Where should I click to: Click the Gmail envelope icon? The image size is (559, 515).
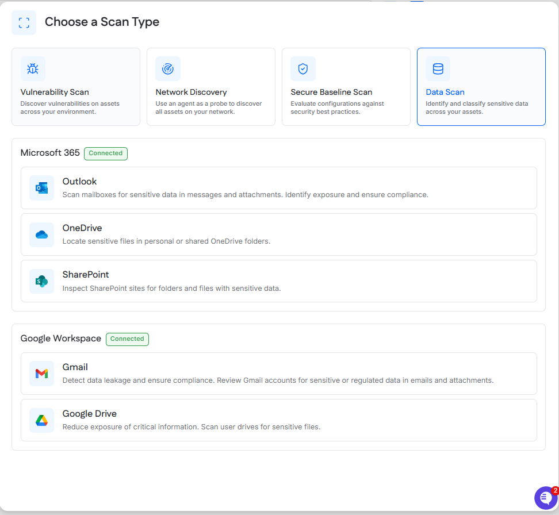point(42,374)
